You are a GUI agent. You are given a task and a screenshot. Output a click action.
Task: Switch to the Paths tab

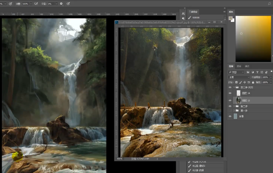pyautogui.click(x=247, y=66)
